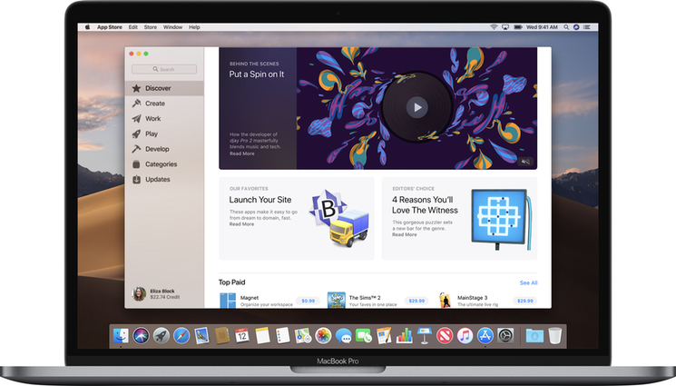The image size is (676, 386).
Task: Open the Store menu in menu bar
Action: pyautogui.click(x=152, y=27)
